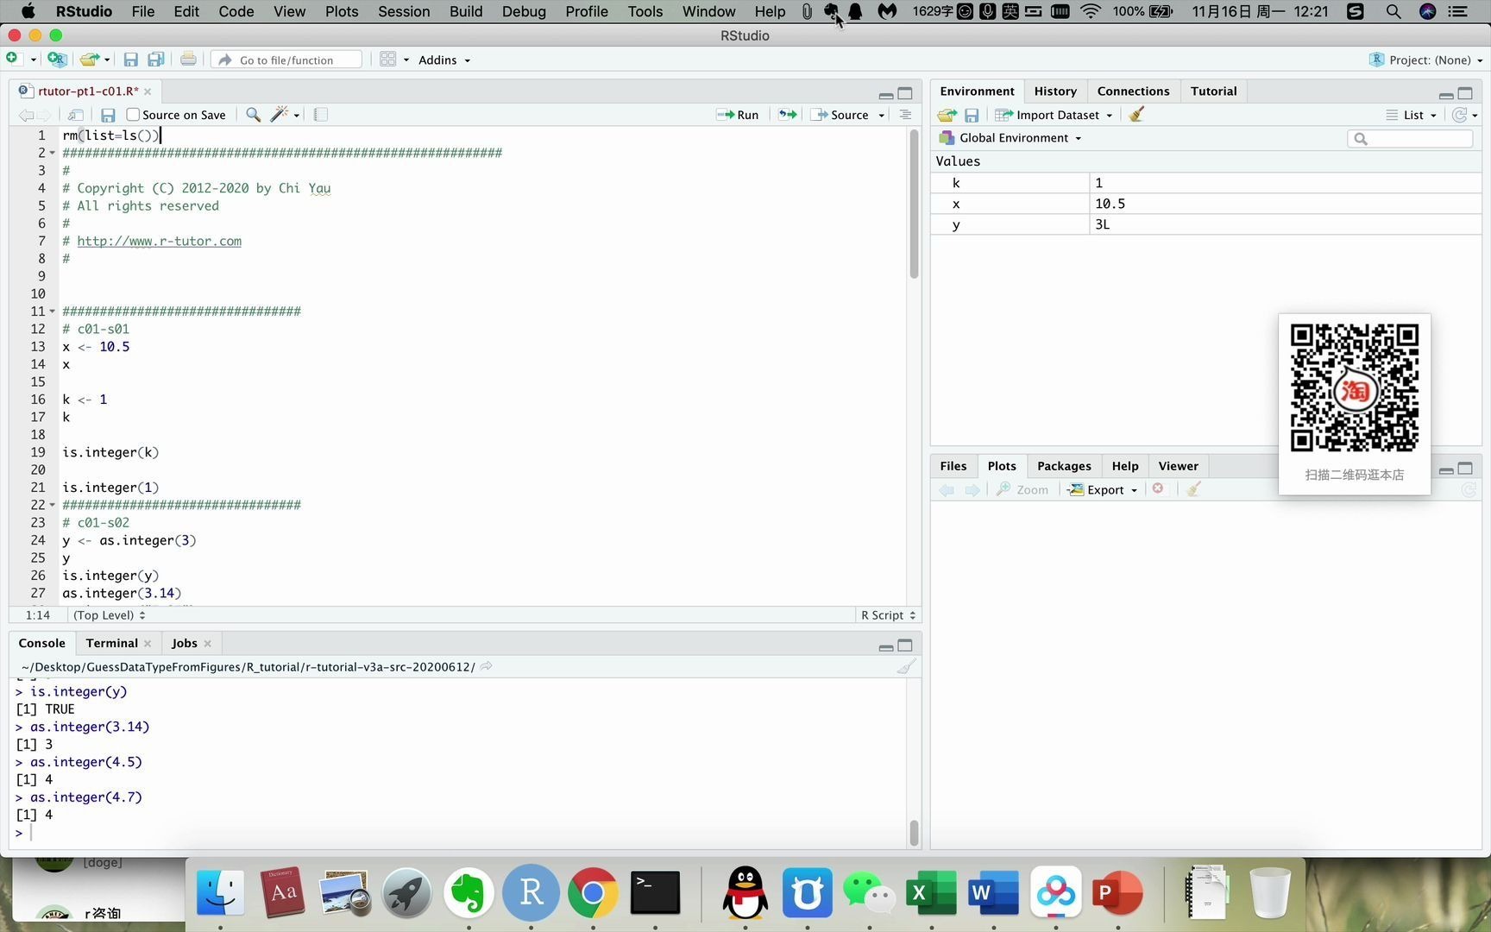
Task: Re-run previous code region icon
Action: 787,115
